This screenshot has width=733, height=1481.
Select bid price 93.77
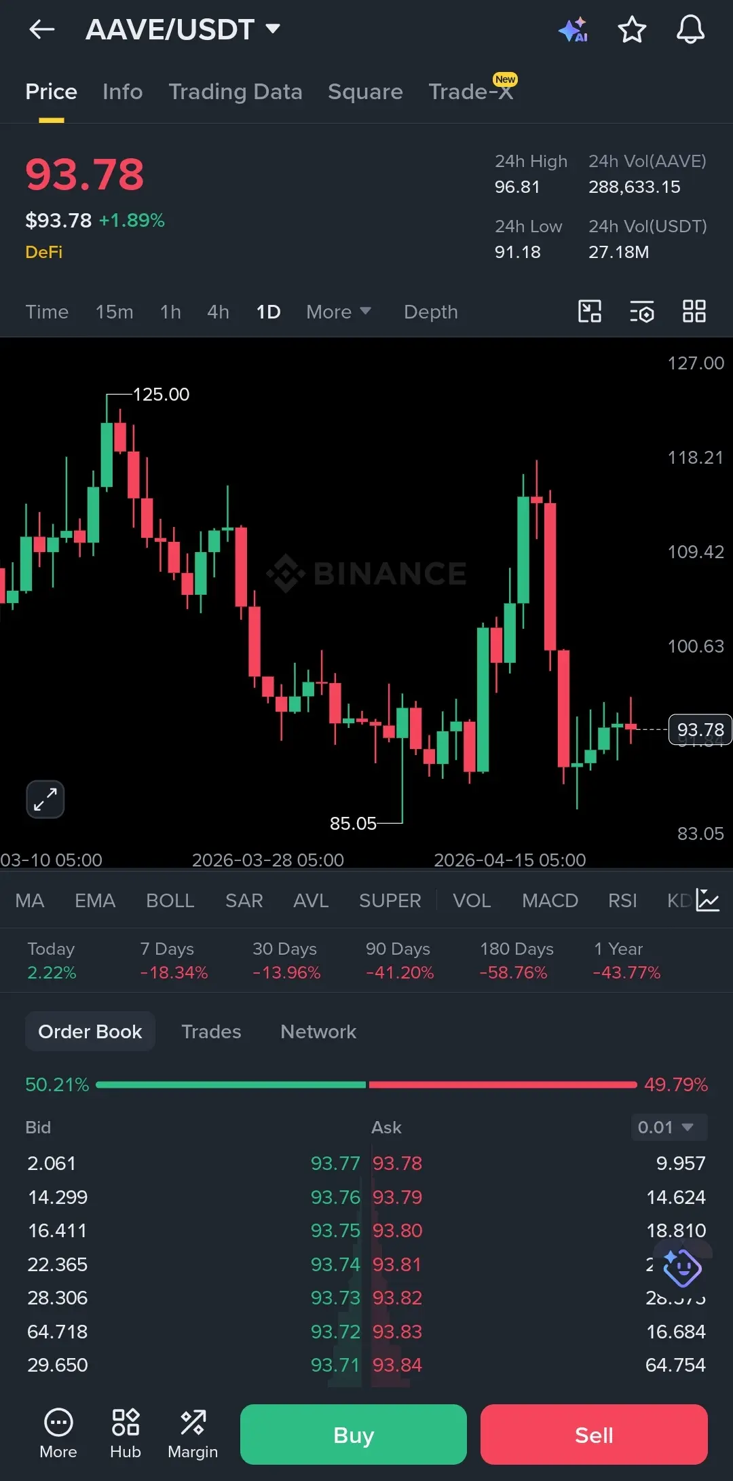pyautogui.click(x=335, y=1163)
